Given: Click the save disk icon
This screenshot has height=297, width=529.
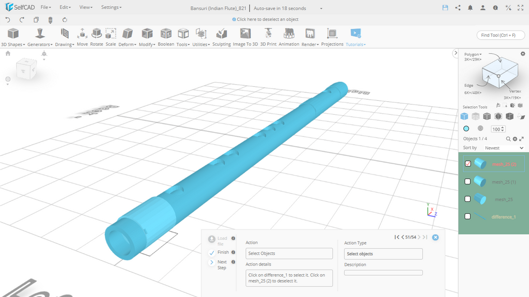Looking at the screenshot, I should tap(445, 8).
